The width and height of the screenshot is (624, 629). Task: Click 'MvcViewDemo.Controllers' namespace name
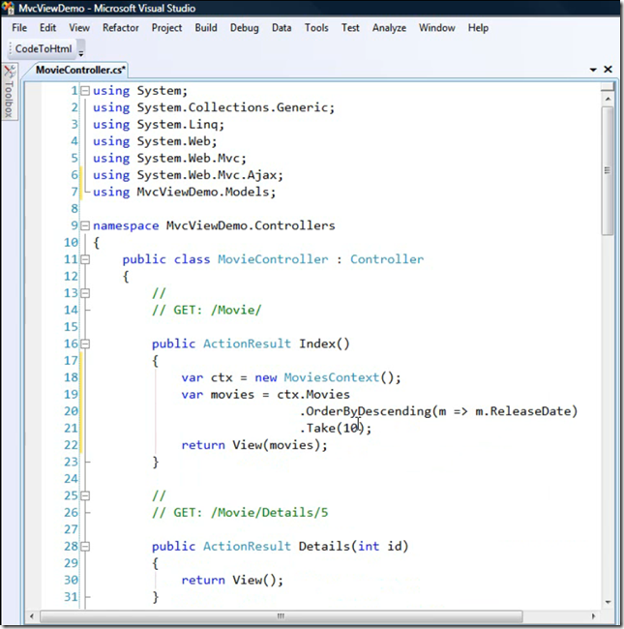(251, 225)
